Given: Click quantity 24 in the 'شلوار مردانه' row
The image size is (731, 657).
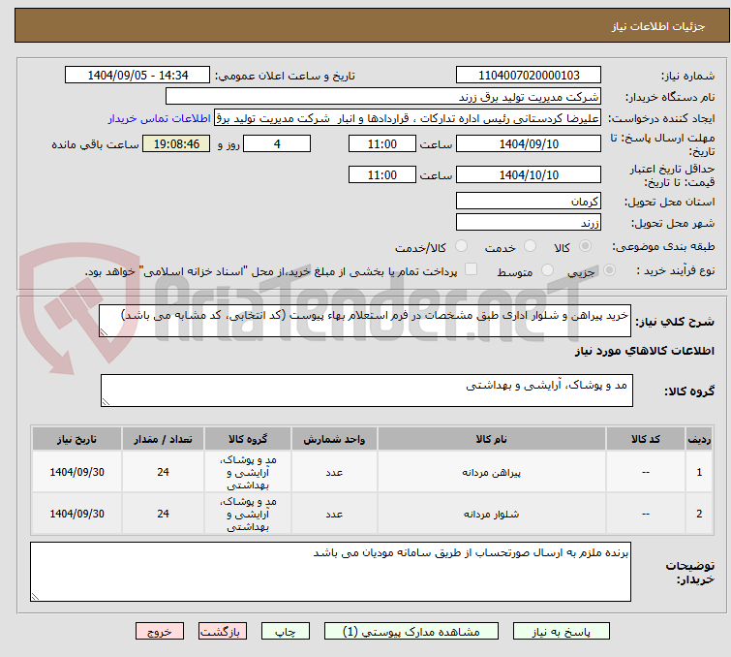Looking at the screenshot, I should pyautogui.click(x=163, y=514).
